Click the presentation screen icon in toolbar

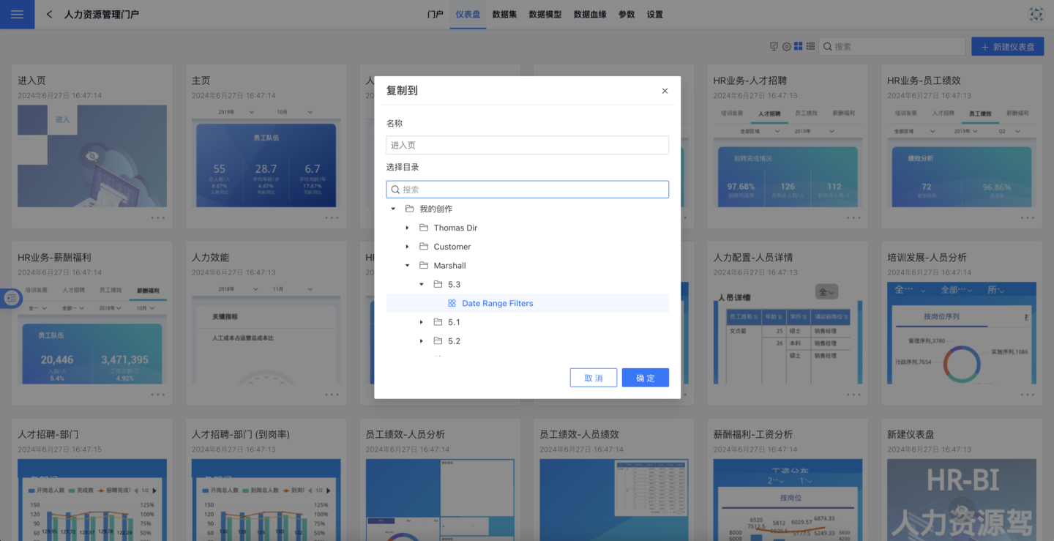(774, 46)
